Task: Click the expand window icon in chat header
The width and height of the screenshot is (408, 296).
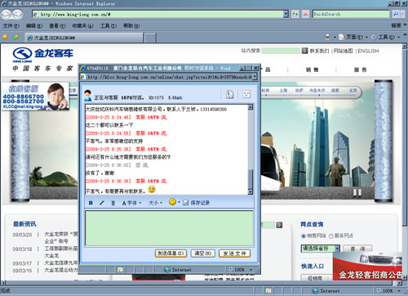Action: pos(246,94)
